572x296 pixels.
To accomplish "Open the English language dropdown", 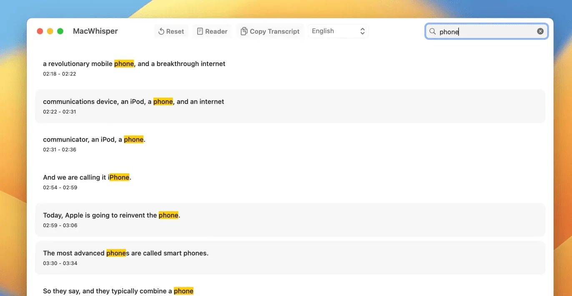I will coord(338,31).
